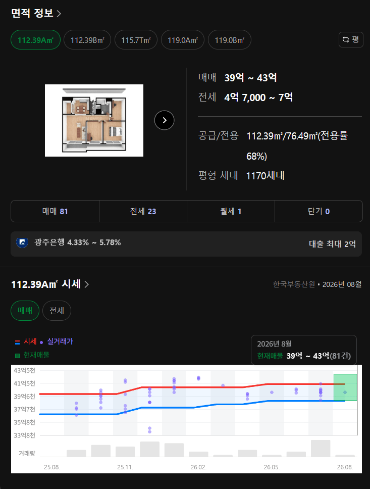The width and height of the screenshot is (370, 489).
Task: Click the green 현재매물 box on chart
Action: tap(345, 387)
